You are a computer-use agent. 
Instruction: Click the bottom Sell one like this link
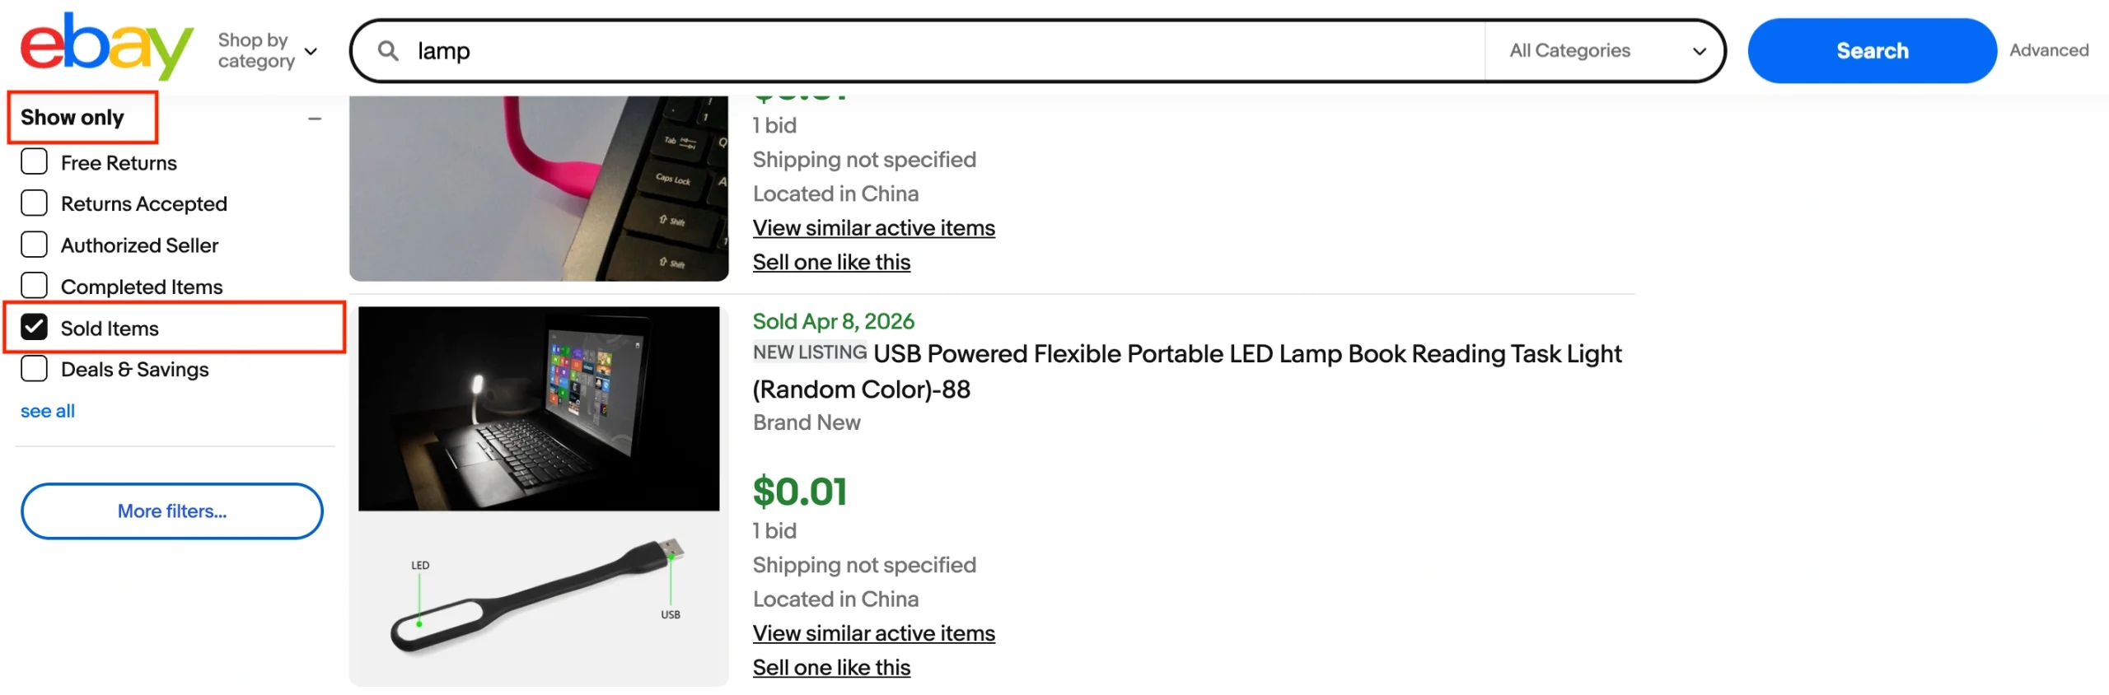click(831, 668)
